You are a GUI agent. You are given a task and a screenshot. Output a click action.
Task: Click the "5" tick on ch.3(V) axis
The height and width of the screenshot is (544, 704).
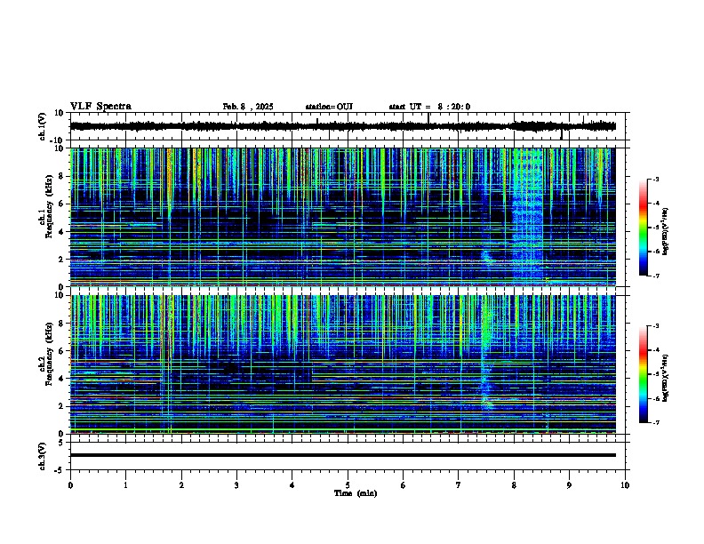(x=62, y=443)
